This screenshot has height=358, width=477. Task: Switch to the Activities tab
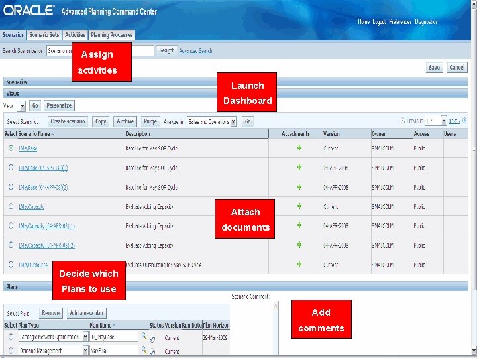(x=75, y=35)
